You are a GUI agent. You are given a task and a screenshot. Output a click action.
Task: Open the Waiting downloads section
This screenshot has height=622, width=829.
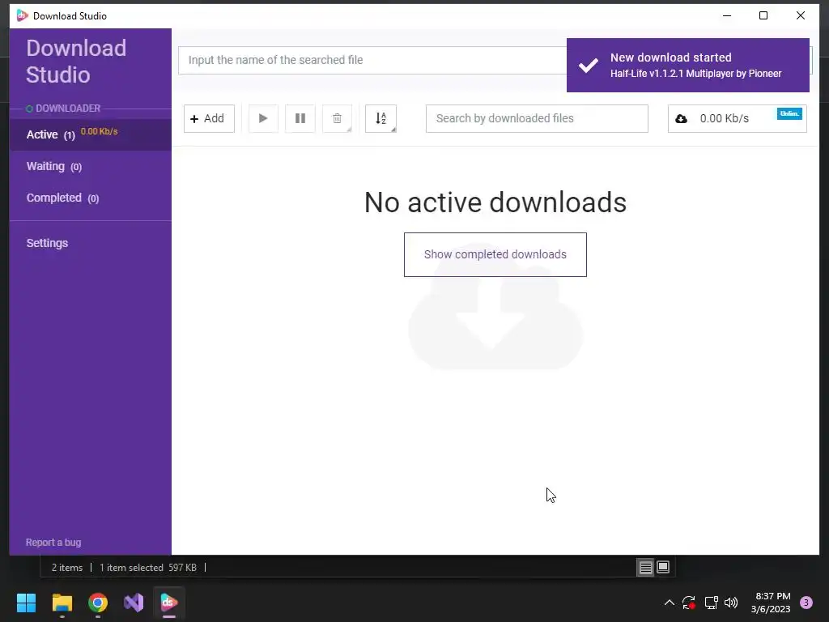pos(91,166)
